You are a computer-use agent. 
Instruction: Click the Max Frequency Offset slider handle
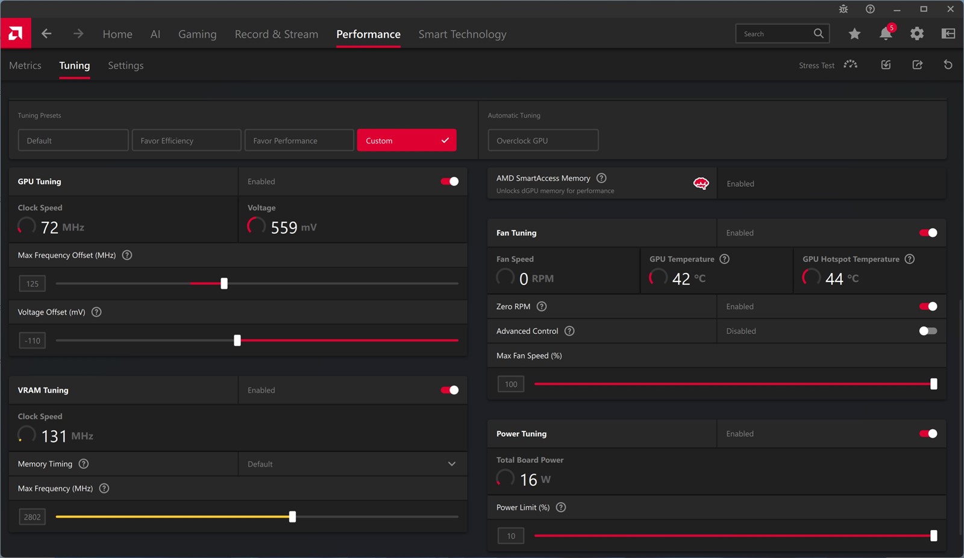tap(224, 283)
